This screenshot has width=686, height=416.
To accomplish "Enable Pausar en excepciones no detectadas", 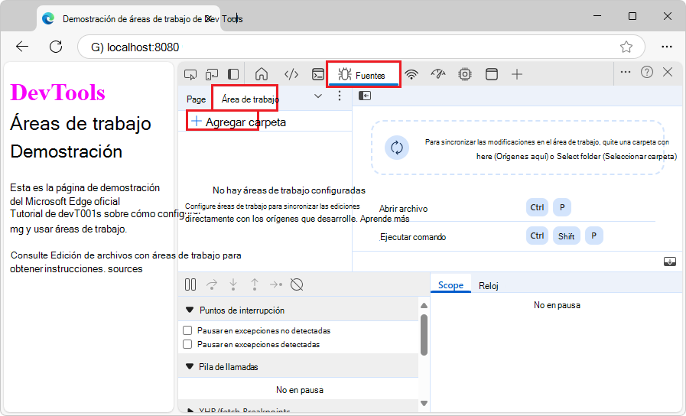I will coord(187,330).
